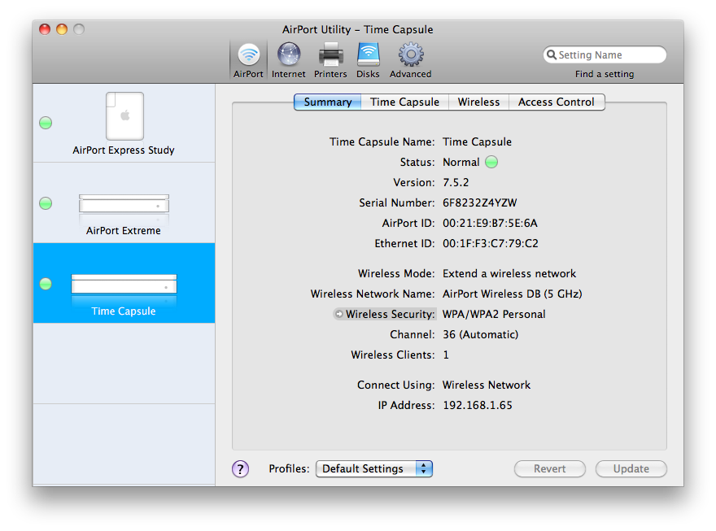The height and width of the screenshot is (531, 716).
Task: Open the Internet settings globe icon
Action: (289, 54)
